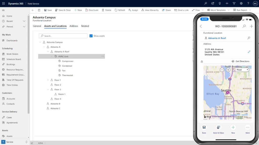Collapse the Advanta Campus tree node
Viewport: 259px width, 145px height.
click(x=40, y=42)
